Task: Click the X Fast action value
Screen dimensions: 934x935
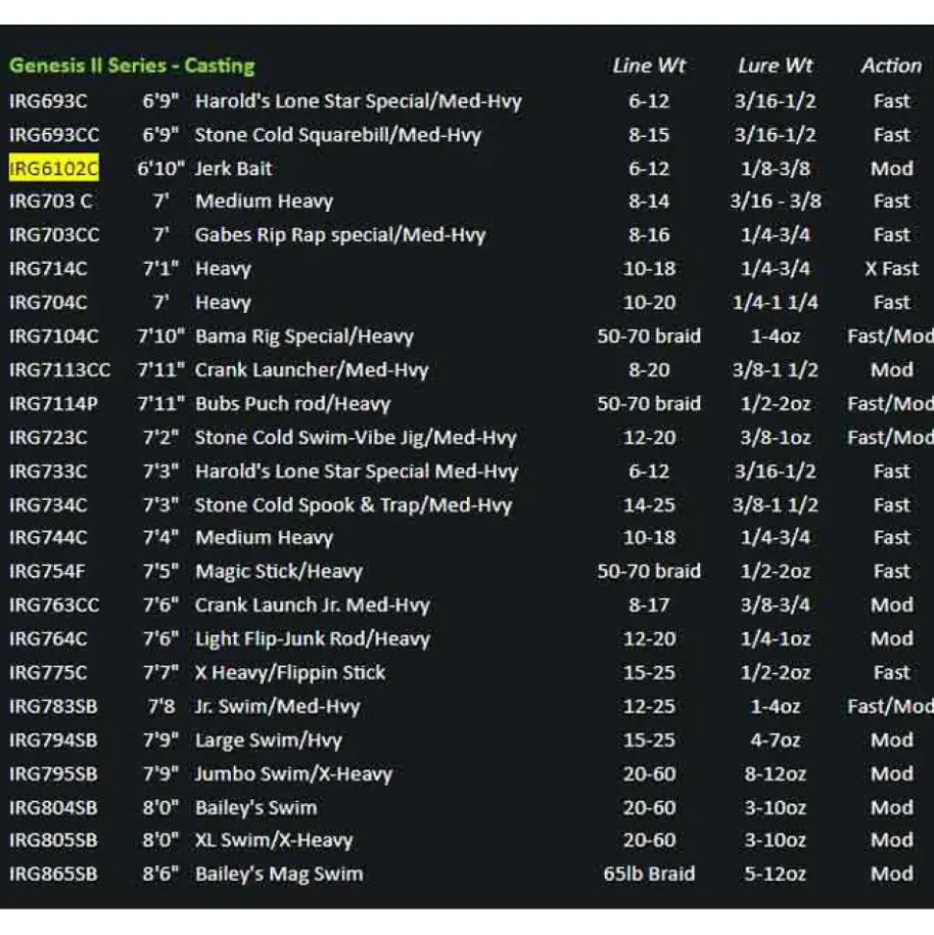Action: [x=892, y=269]
